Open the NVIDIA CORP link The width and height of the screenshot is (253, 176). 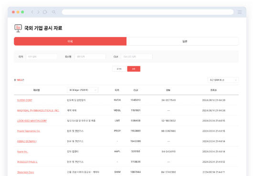pyautogui.click(x=25, y=100)
